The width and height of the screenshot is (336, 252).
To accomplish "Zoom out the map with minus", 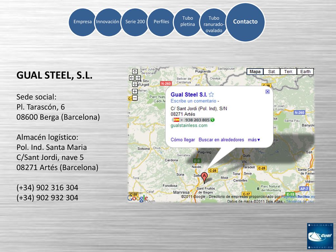I will coord(135,98).
